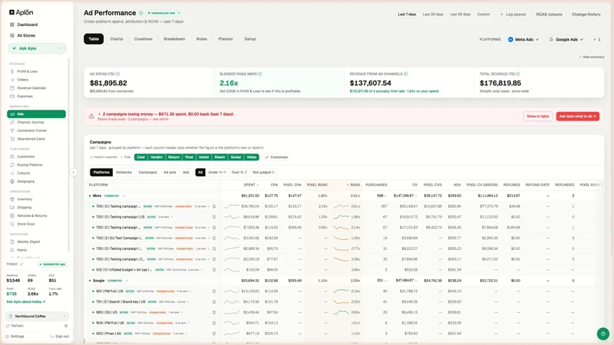614x345 pixels.
Task: Click the Cohorts icon
Action: (x=12, y=173)
